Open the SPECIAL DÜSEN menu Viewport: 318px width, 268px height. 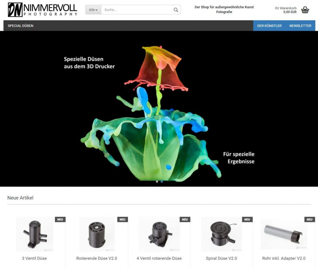tap(20, 26)
